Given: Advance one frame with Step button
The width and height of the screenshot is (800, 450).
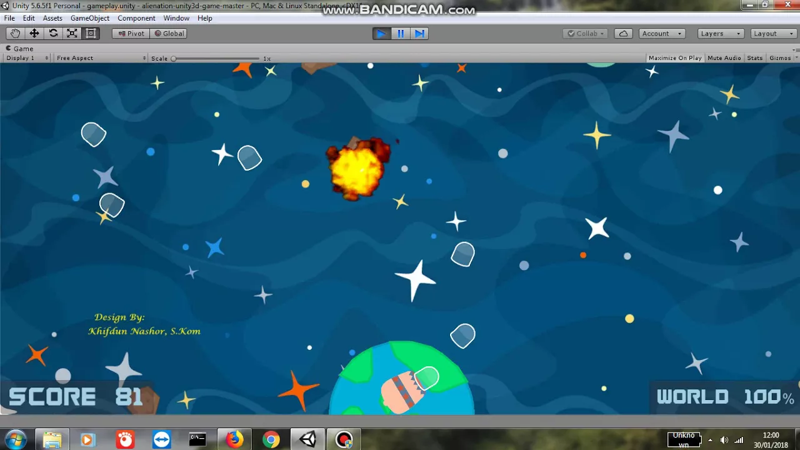Looking at the screenshot, I should [x=419, y=34].
